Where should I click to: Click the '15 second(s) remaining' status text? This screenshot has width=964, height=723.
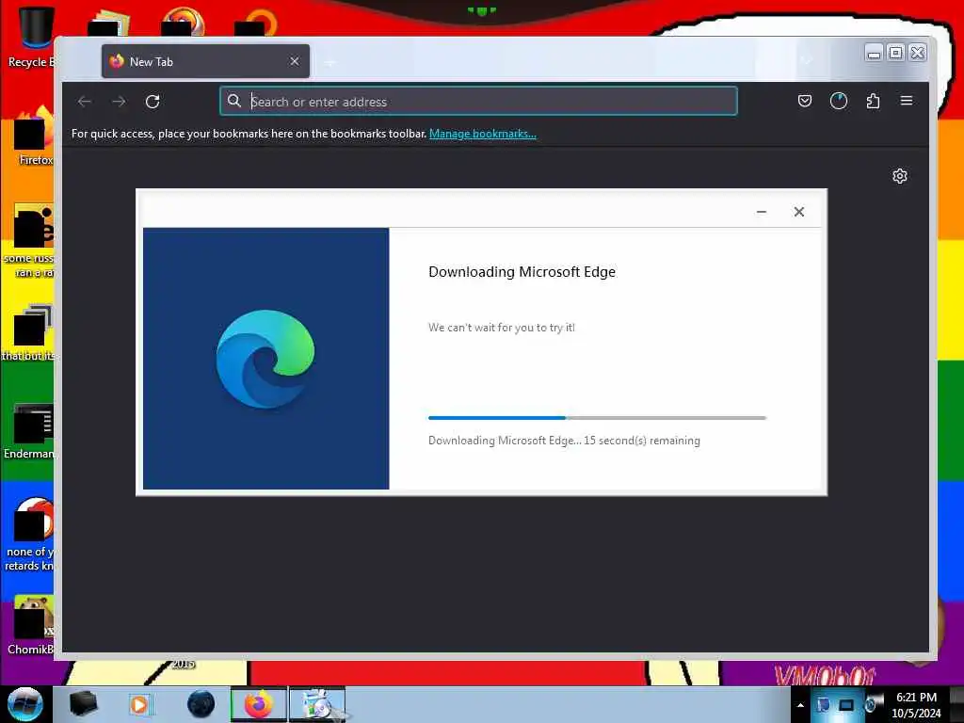(642, 441)
